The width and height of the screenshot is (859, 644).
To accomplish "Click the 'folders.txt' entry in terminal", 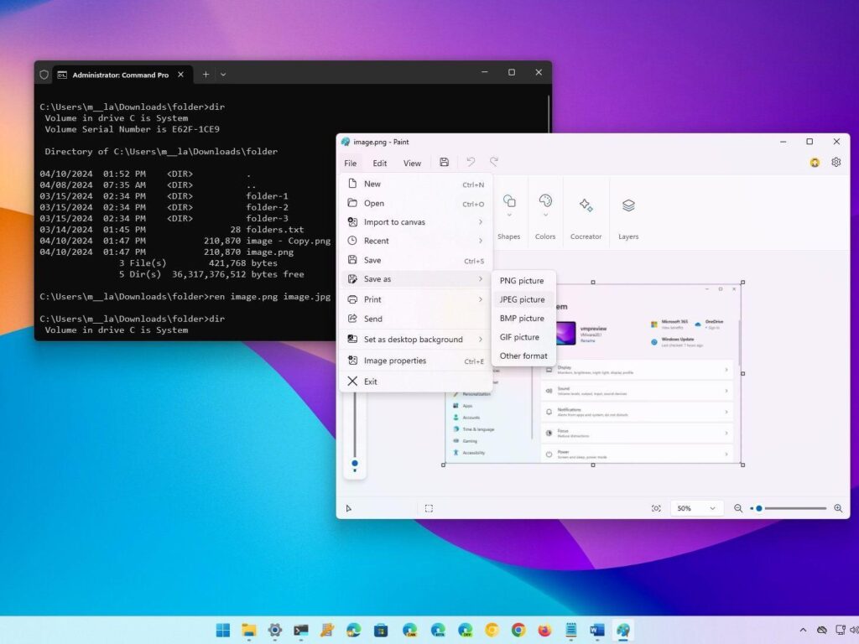I will point(274,230).
